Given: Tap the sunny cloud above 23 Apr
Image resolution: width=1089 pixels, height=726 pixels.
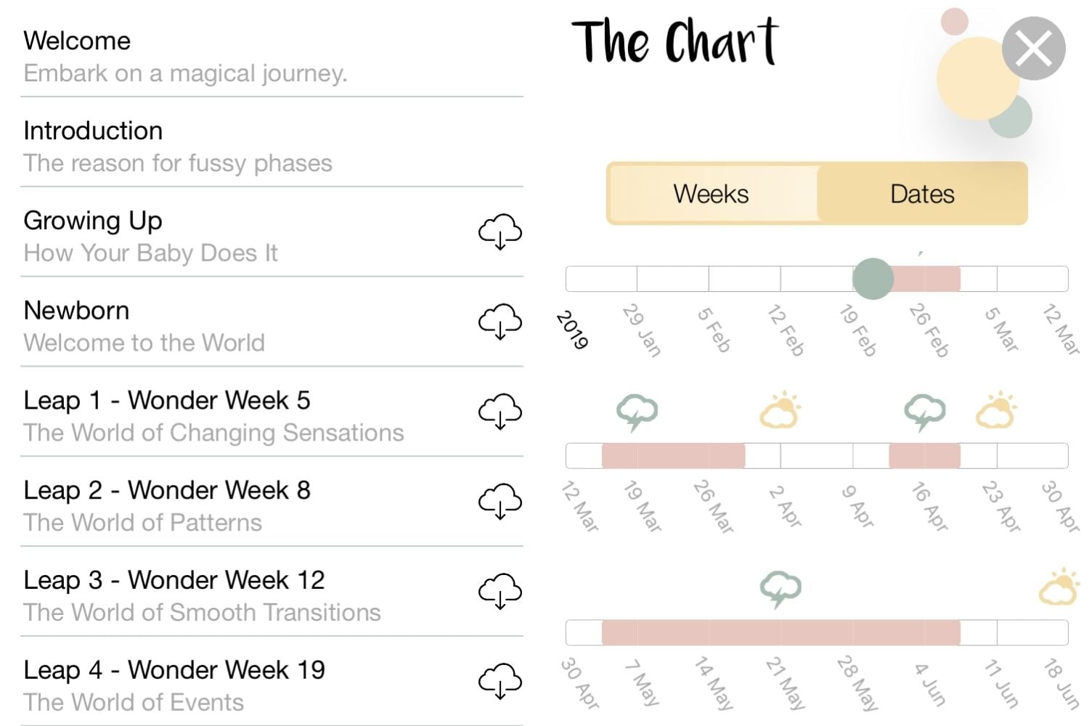Looking at the screenshot, I should [x=996, y=412].
